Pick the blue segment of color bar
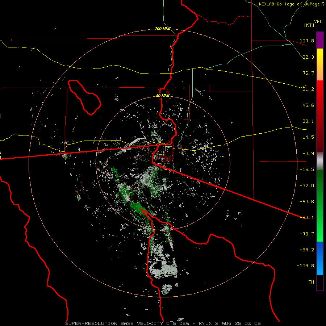The width and height of the screenshot is (326, 326). coord(320,258)
